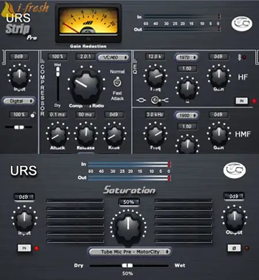
Task: Open the VCA60 compressor type dropdown
Action: (113, 57)
